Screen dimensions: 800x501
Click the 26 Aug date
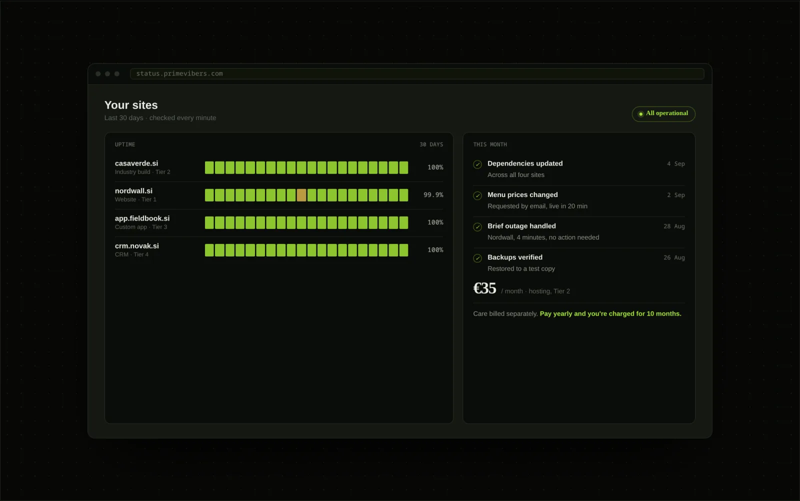(674, 258)
